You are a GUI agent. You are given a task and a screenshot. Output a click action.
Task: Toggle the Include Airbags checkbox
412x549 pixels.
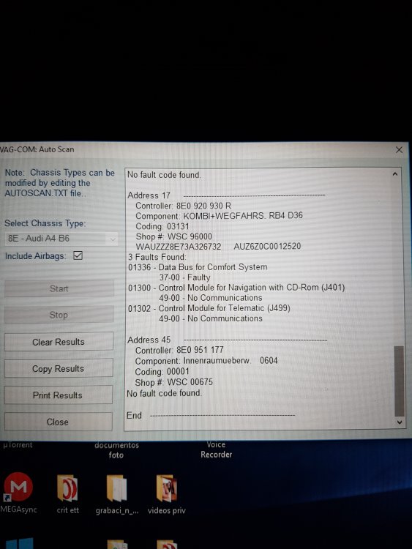[x=78, y=255]
